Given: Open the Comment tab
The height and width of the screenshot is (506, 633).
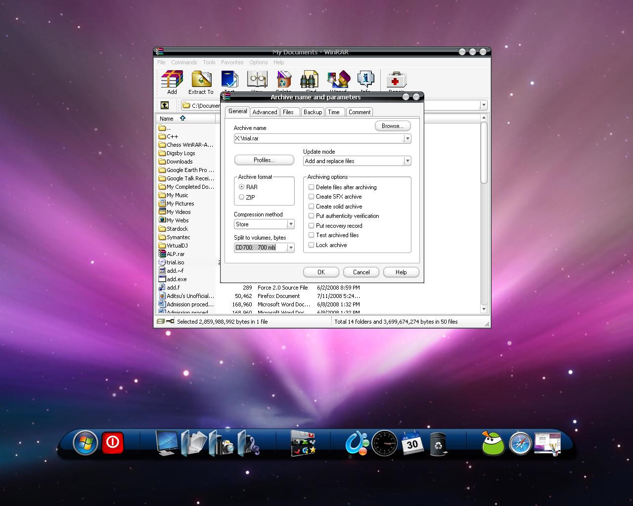Looking at the screenshot, I should click(360, 112).
